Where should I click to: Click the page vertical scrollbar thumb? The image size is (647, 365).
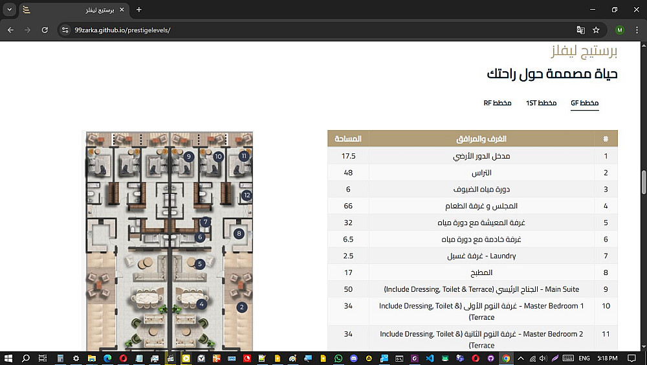(x=644, y=182)
